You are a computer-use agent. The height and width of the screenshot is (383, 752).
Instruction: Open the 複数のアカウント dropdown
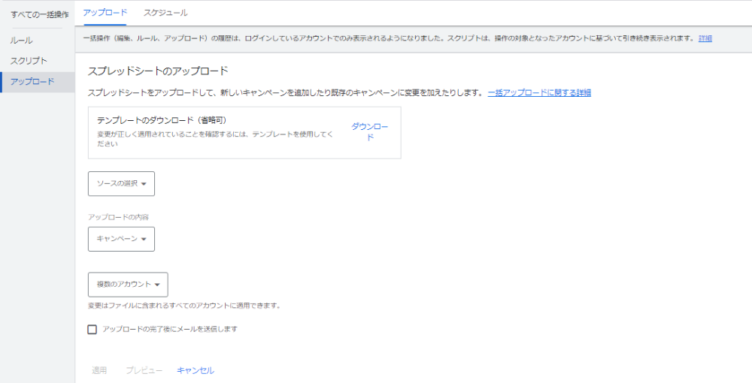pos(128,285)
